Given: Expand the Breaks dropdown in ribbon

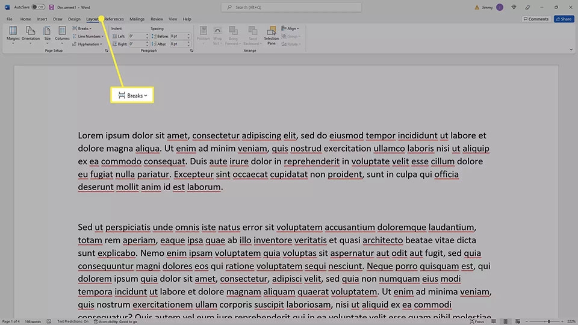Looking at the screenshot, I should pyautogui.click(x=82, y=28).
